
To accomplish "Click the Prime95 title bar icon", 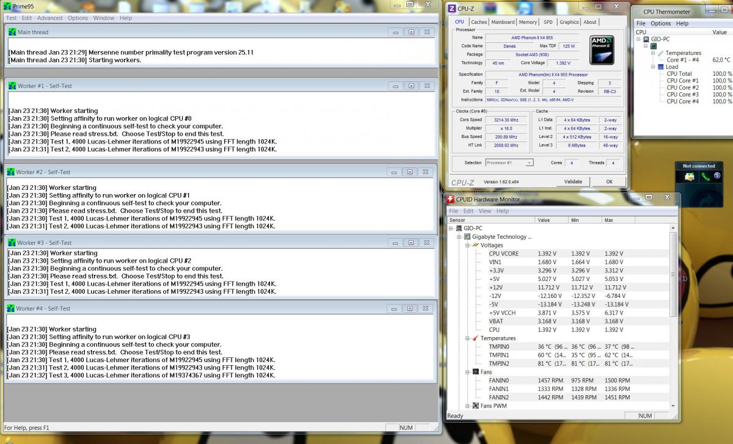I will 7,7.
